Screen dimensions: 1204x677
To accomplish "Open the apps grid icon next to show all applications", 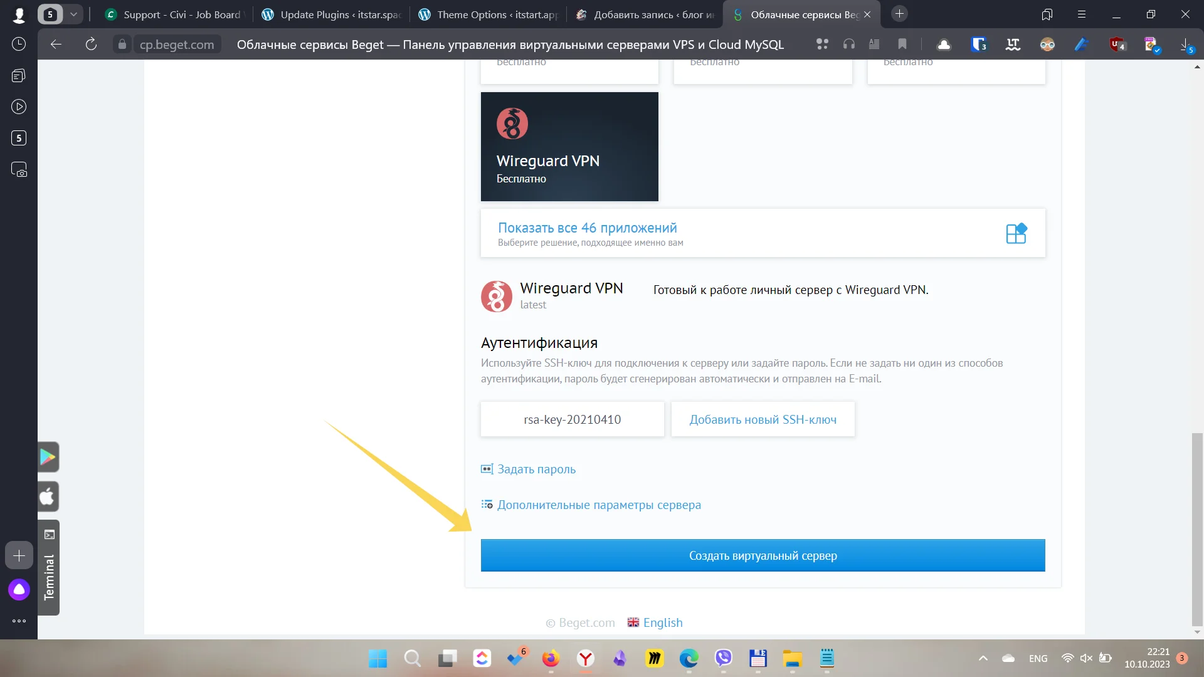I will [x=1016, y=233].
